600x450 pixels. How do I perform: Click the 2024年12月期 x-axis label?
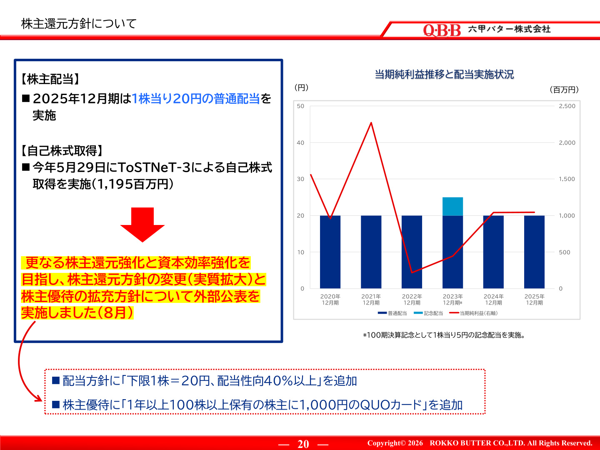[x=494, y=300]
